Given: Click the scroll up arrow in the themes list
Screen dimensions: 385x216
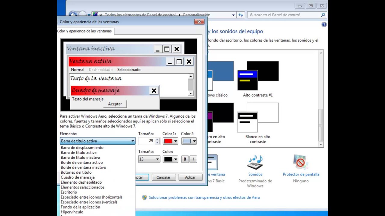Looking at the screenshot, I should [x=321, y=53].
